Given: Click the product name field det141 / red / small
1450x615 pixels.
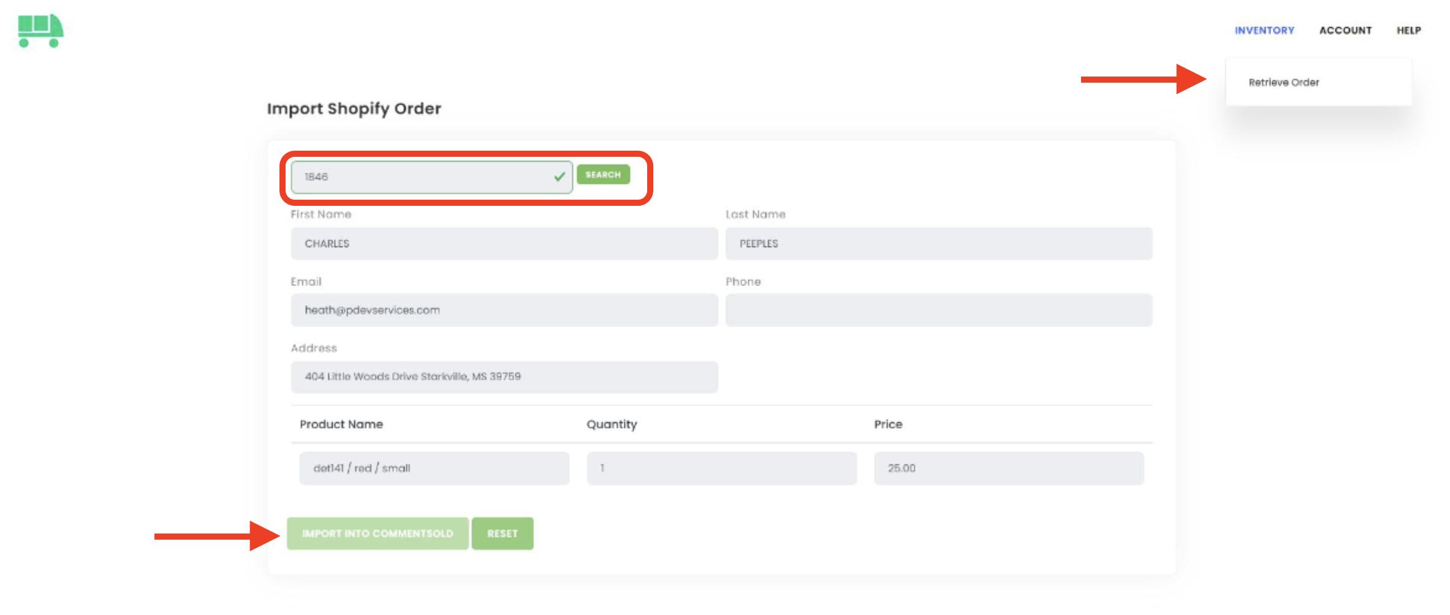Looking at the screenshot, I should point(434,469).
